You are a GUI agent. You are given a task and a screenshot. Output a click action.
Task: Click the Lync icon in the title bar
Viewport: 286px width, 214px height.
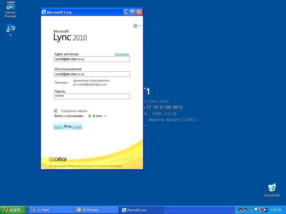click(x=44, y=12)
